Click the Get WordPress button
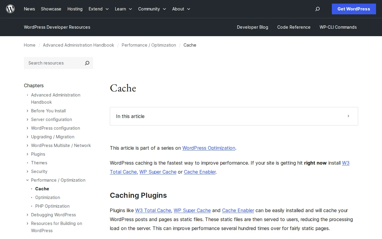The height and width of the screenshot is (239, 382). point(354,9)
